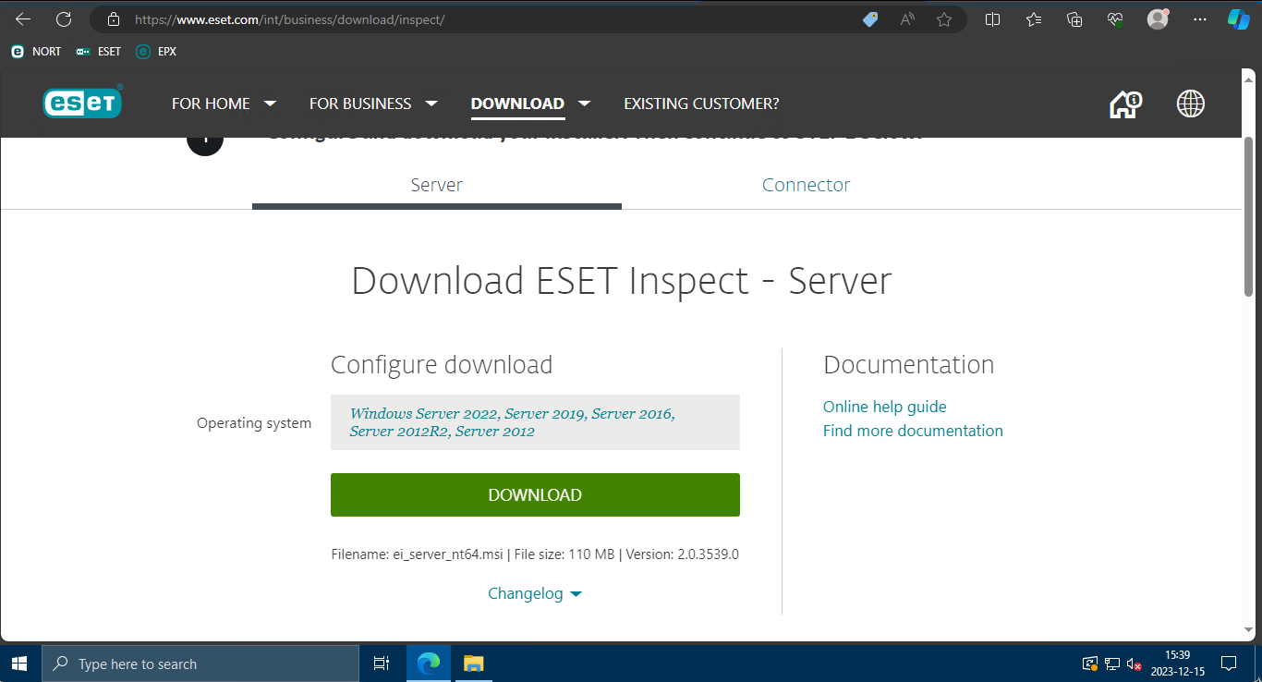Expand the Changelog section

click(535, 593)
